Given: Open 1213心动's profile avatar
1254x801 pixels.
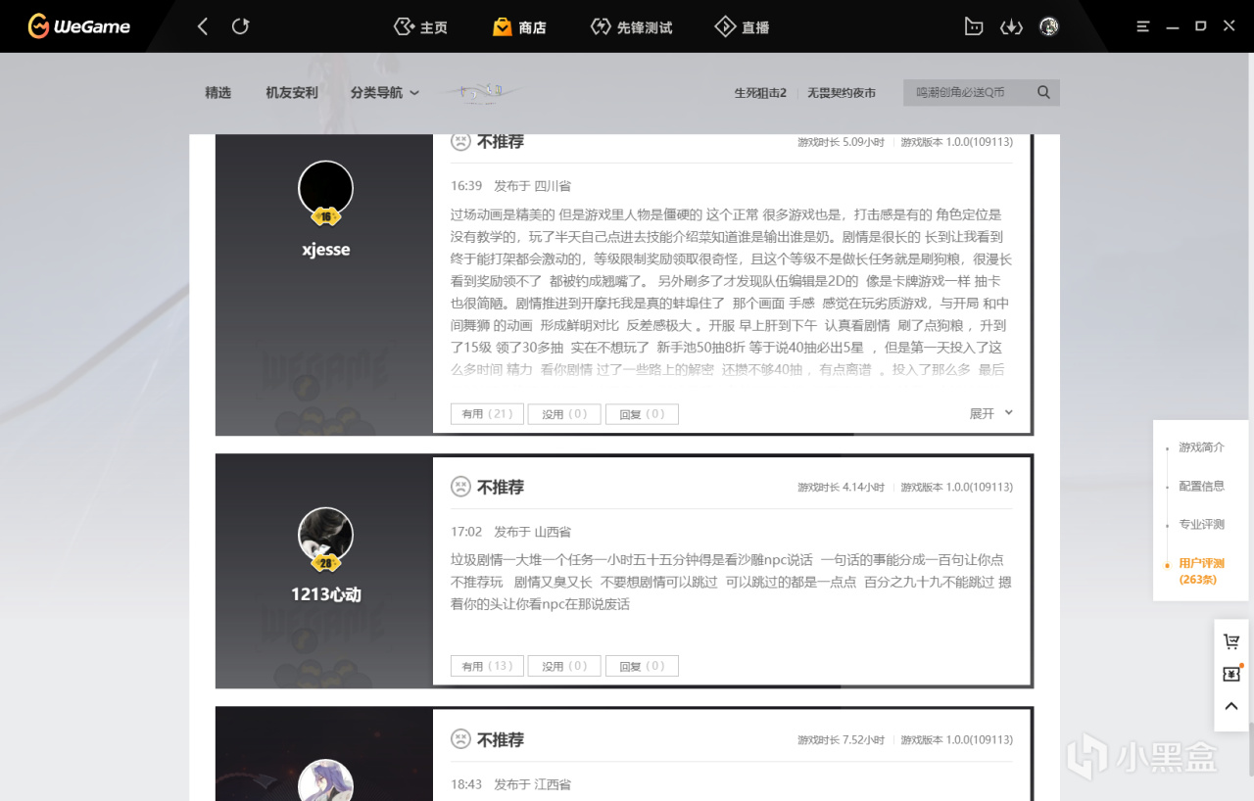Looking at the screenshot, I should (325, 535).
